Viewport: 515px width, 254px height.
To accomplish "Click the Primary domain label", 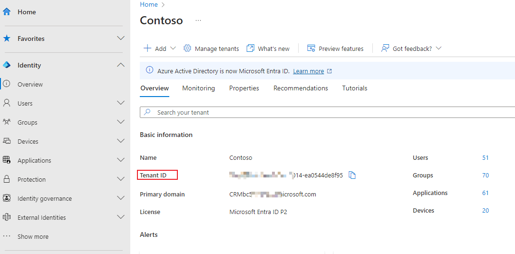I will tap(162, 194).
